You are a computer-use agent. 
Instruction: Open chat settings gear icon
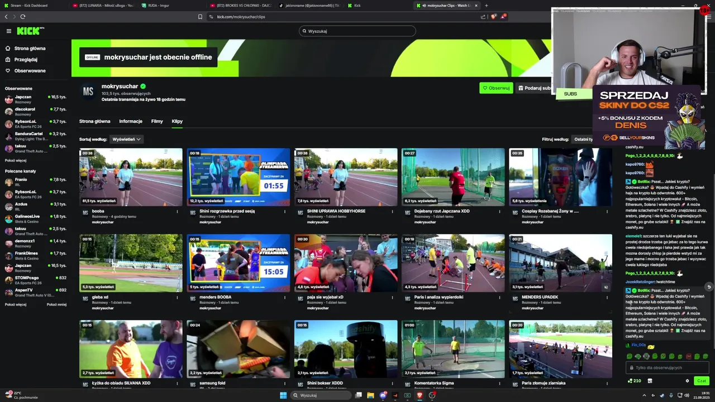click(x=687, y=381)
